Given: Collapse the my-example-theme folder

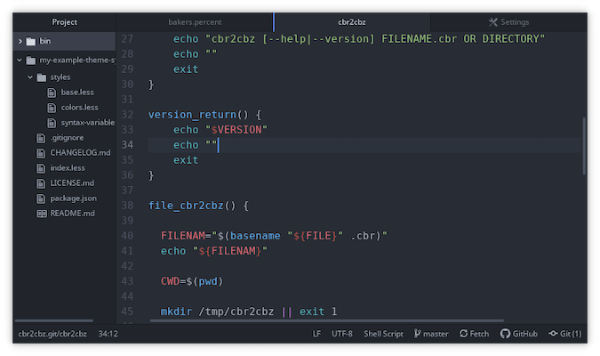Looking at the screenshot, I should coord(20,60).
